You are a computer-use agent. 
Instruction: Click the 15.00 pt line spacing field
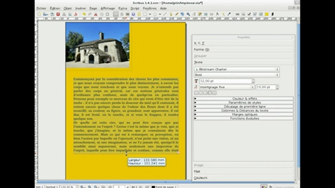pos(266,87)
